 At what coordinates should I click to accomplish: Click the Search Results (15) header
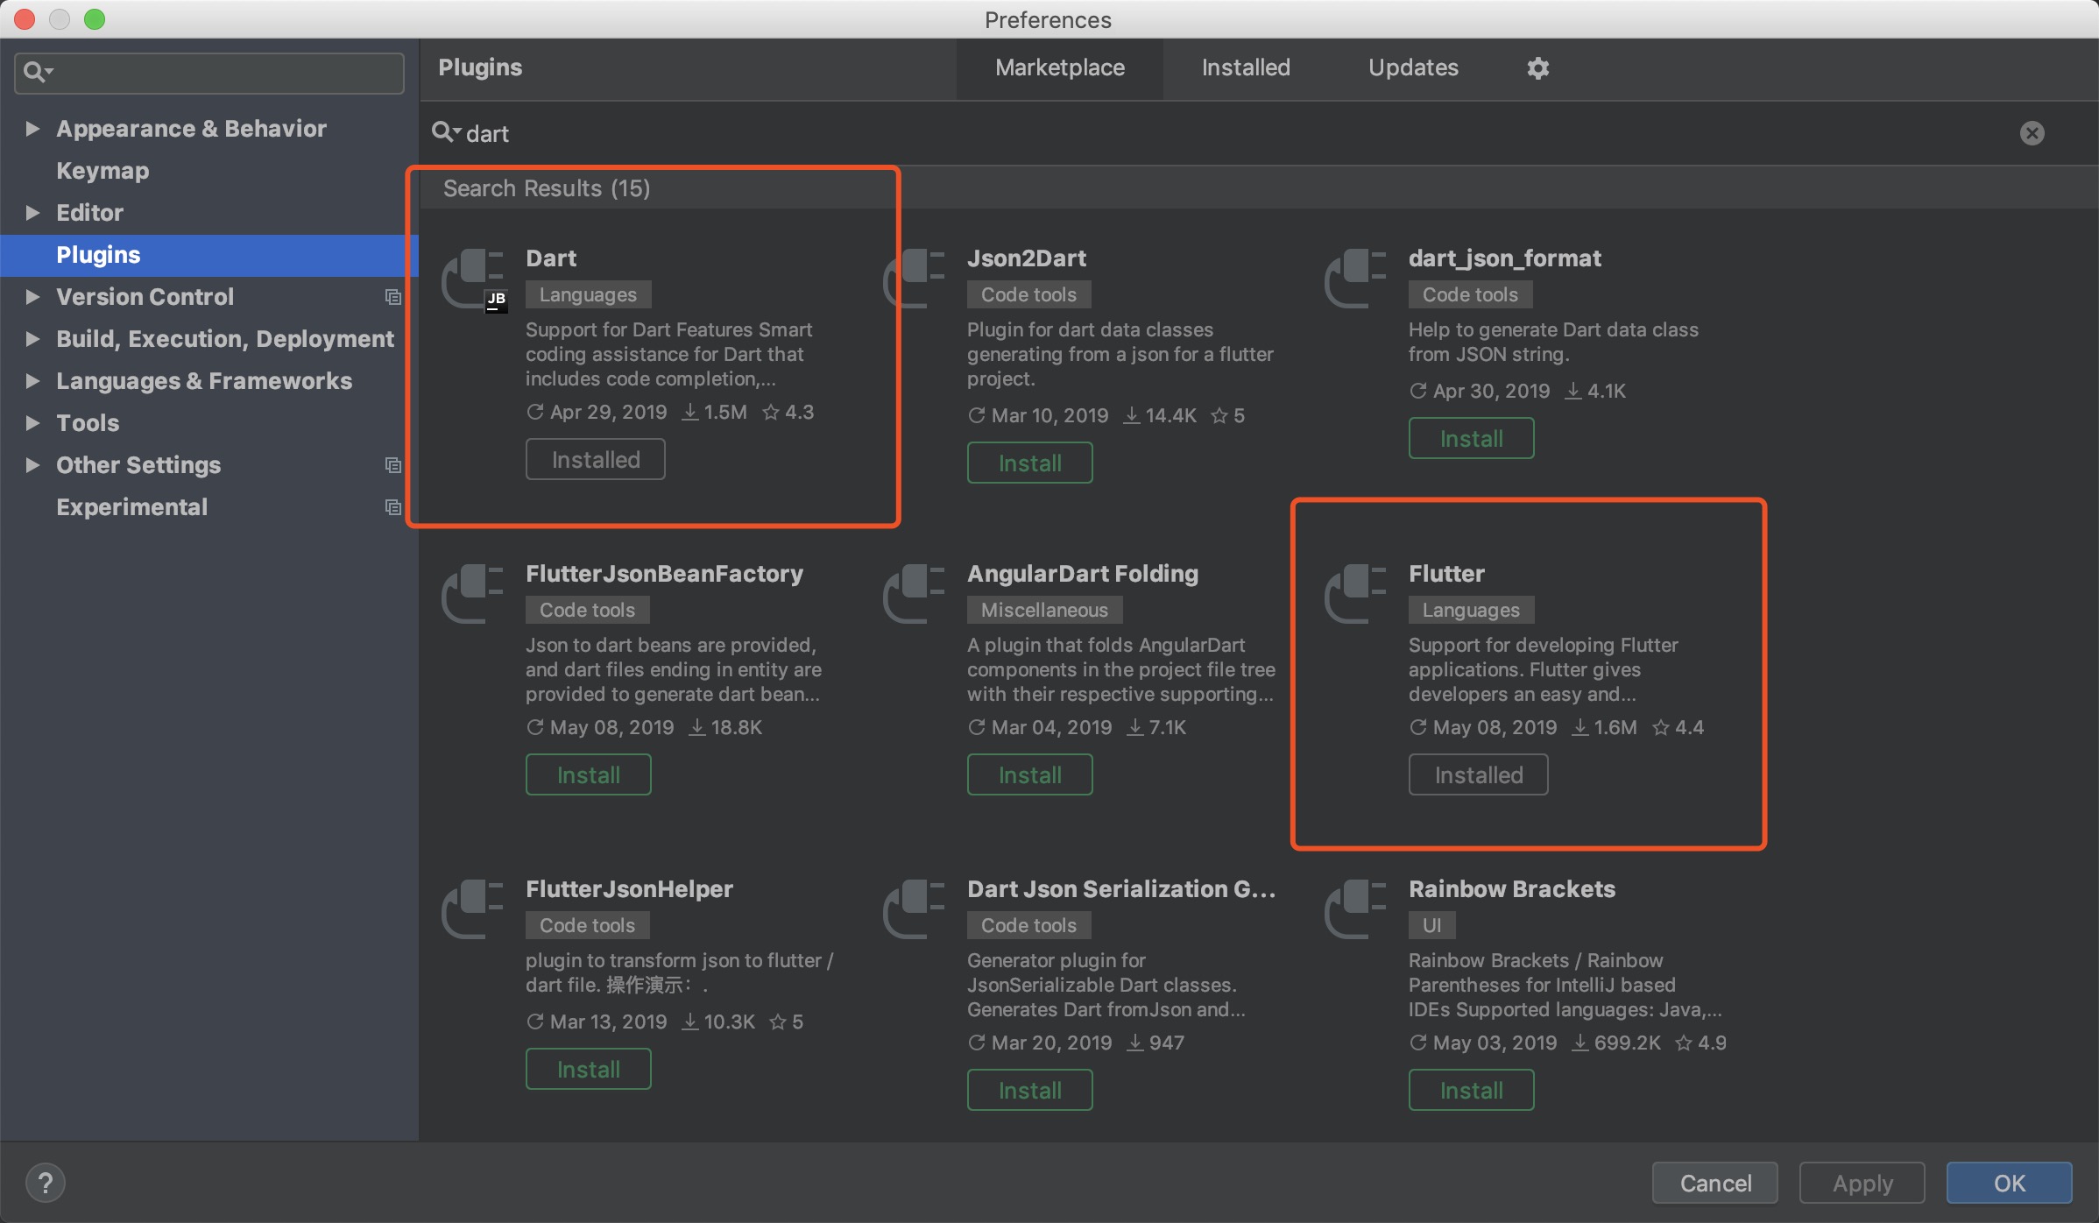pos(546,188)
